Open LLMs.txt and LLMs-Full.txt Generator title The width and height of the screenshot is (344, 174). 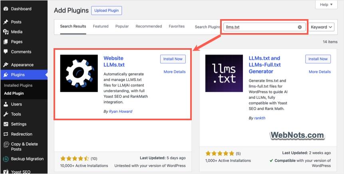coord(265,65)
